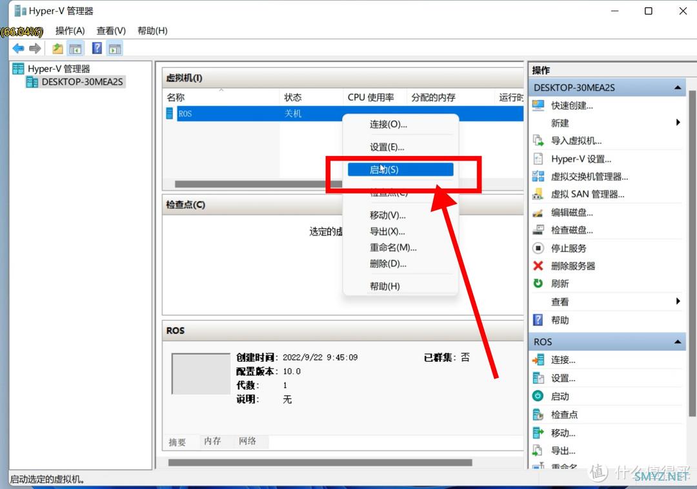Choose 设置(E)... in context menu

401,147
